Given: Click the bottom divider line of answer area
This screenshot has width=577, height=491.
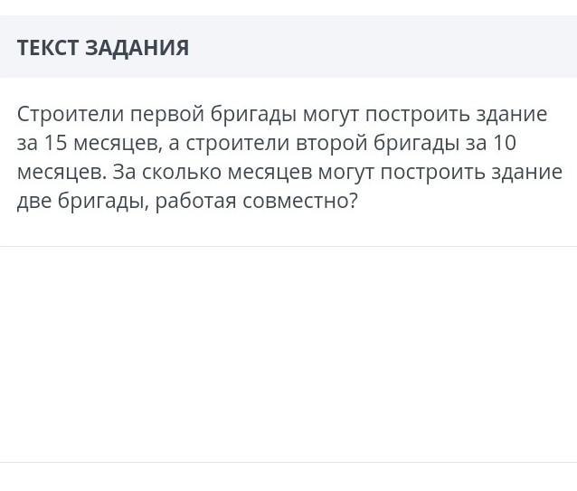Looking at the screenshot, I should [x=288, y=462].
